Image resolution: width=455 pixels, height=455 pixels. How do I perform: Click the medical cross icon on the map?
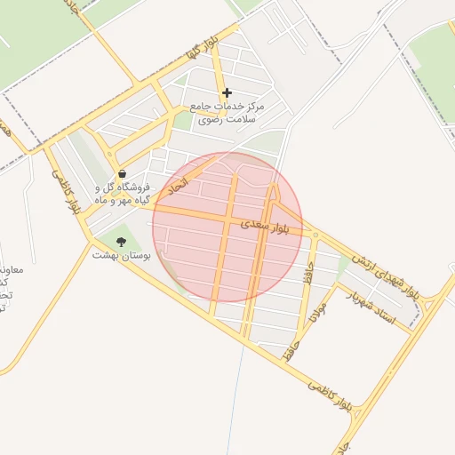[x=227, y=93]
